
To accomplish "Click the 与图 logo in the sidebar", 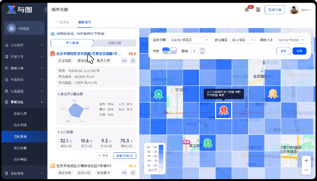I will pyautogui.click(x=20, y=9).
